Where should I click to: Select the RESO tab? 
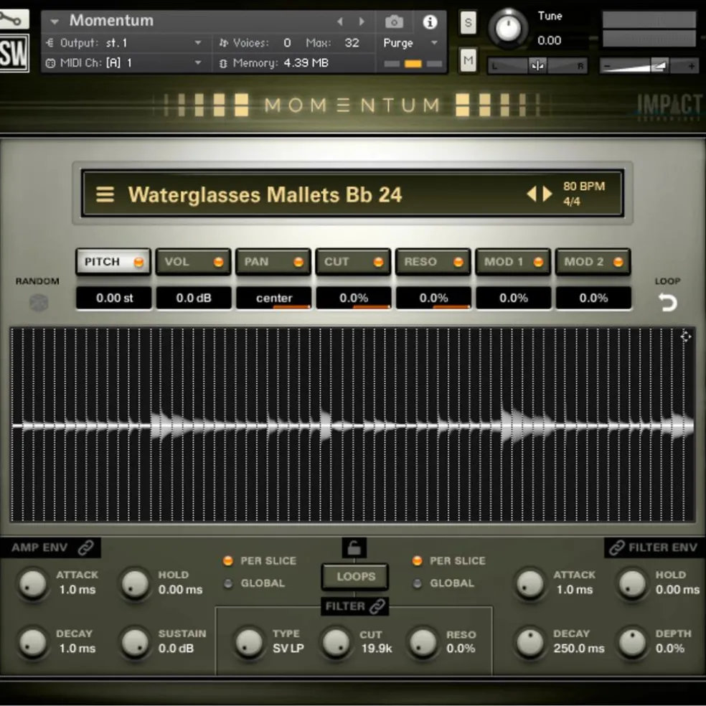[x=433, y=262]
